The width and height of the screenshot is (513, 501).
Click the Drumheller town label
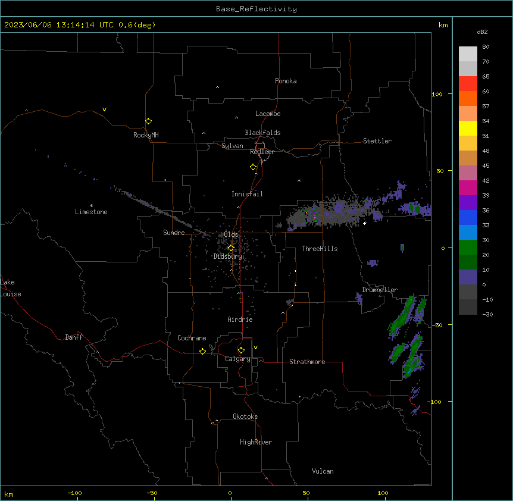[x=380, y=290]
